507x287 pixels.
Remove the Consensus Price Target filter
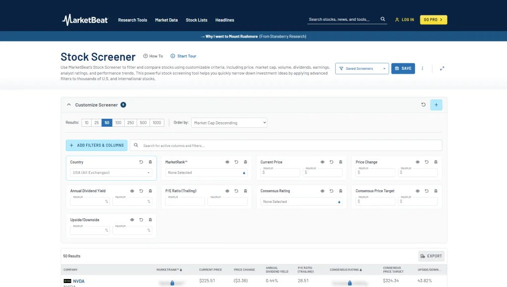(436, 191)
